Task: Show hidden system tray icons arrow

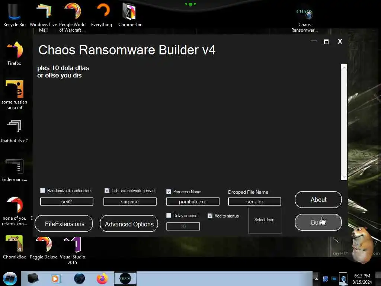Action: click(316, 279)
